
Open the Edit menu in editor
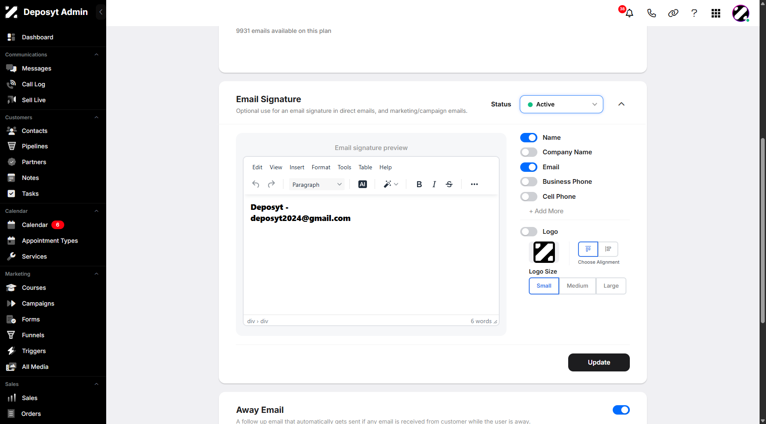pos(257,167)
